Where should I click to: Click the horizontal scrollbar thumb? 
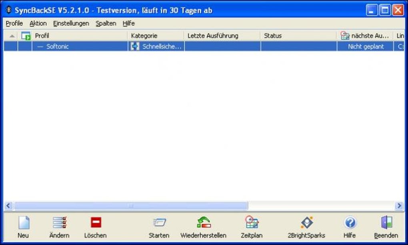131,206
